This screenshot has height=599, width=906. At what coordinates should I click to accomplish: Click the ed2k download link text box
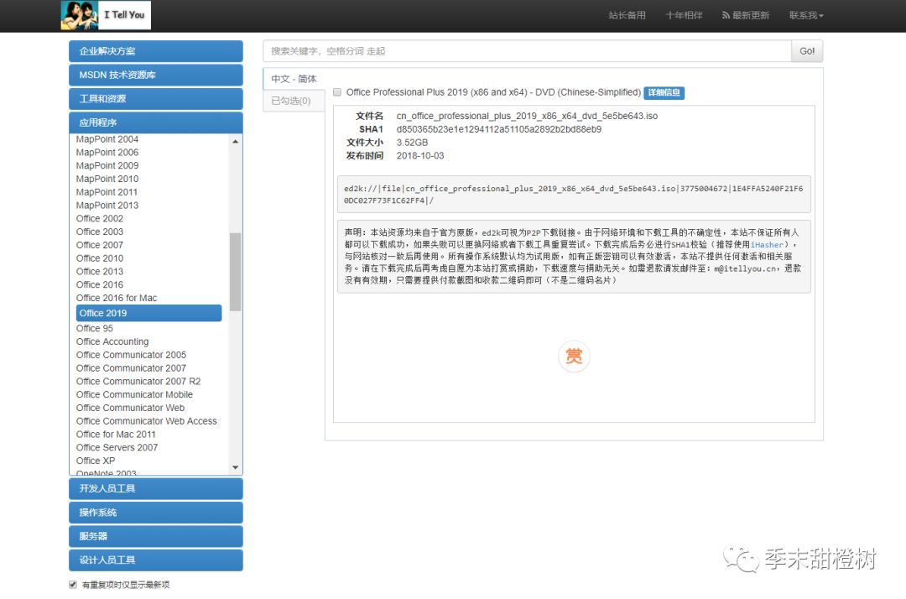click(574, 195)
